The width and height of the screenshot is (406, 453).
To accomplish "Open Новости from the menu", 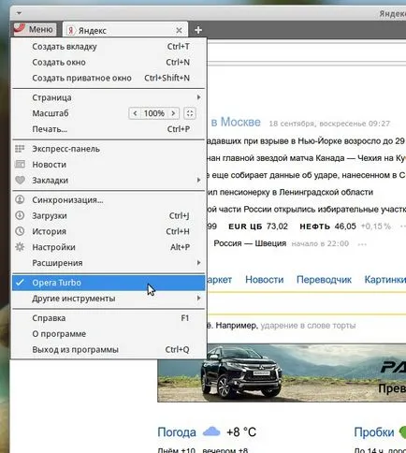I will [x=109, y=165].
